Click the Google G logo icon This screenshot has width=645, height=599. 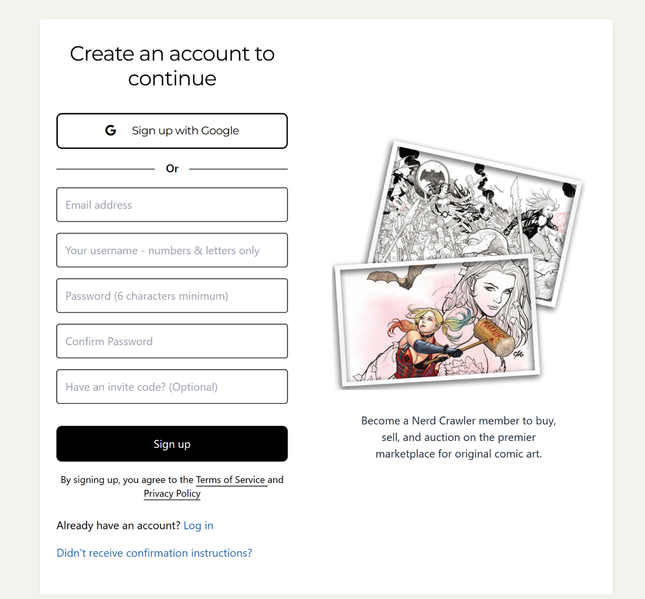(x=110, y=131)
